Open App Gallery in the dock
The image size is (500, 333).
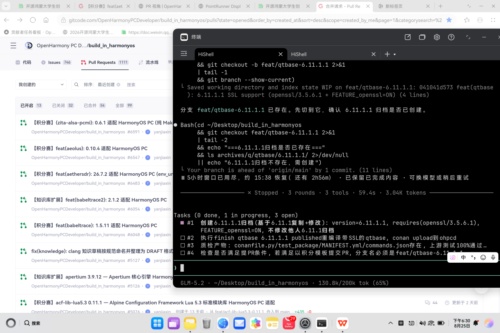[289, 323]
